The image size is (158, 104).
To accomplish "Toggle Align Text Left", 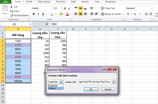I will (x=76, y=14).
